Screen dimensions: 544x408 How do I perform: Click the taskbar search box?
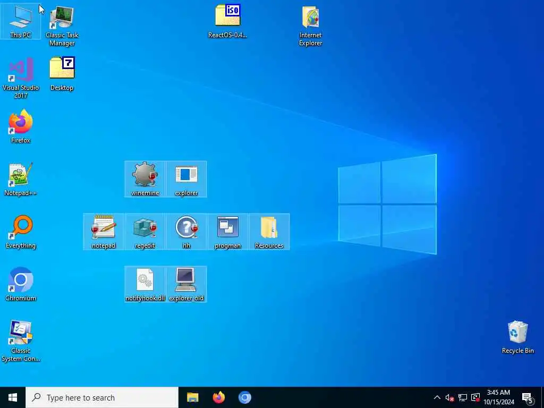click(102, 397)
